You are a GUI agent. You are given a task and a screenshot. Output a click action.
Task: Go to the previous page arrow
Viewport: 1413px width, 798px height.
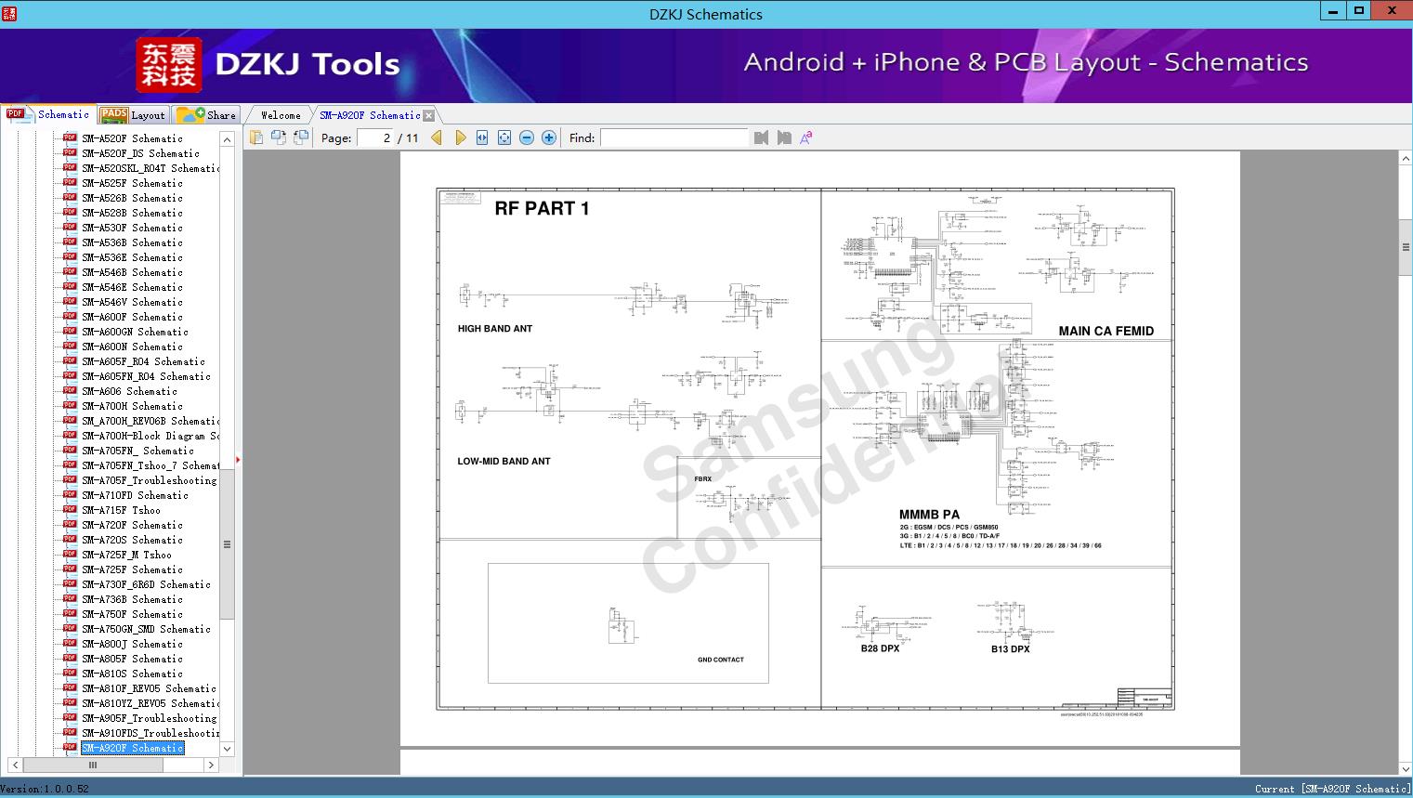[x=437, y=137]
